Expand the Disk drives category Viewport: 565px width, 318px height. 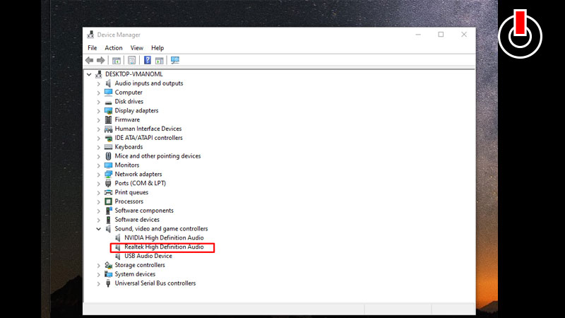click(98, 102)
